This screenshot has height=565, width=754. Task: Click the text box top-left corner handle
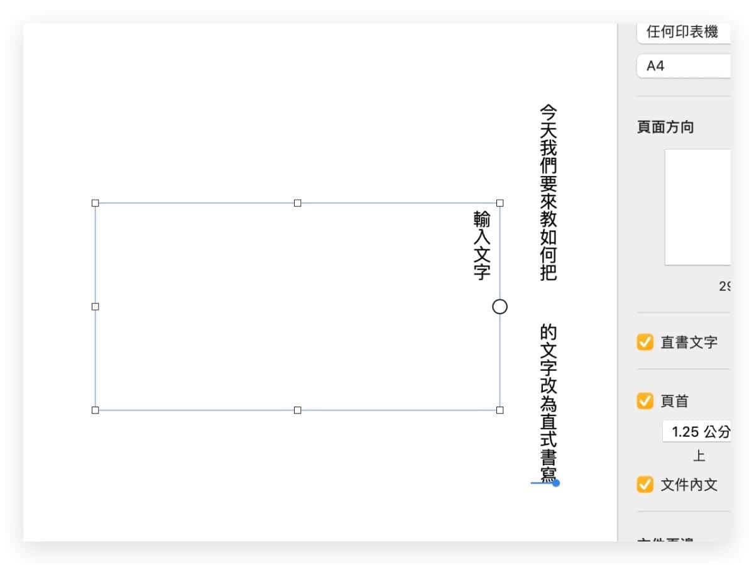click(x=96, y=203)
